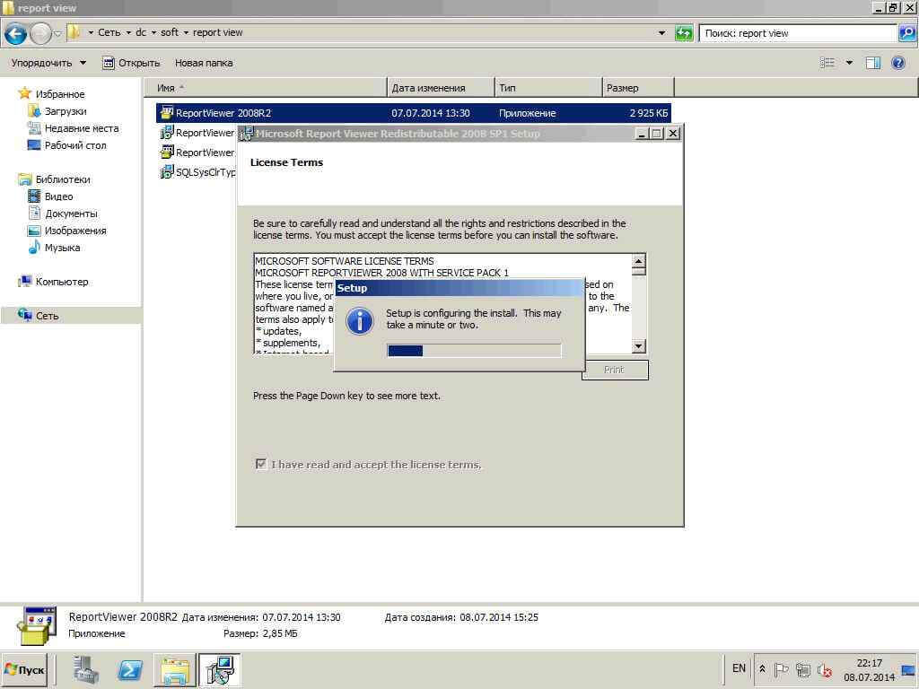Select Избранное in the navigation pane
Screen dimensions: 919x689
tap(51, 93)
